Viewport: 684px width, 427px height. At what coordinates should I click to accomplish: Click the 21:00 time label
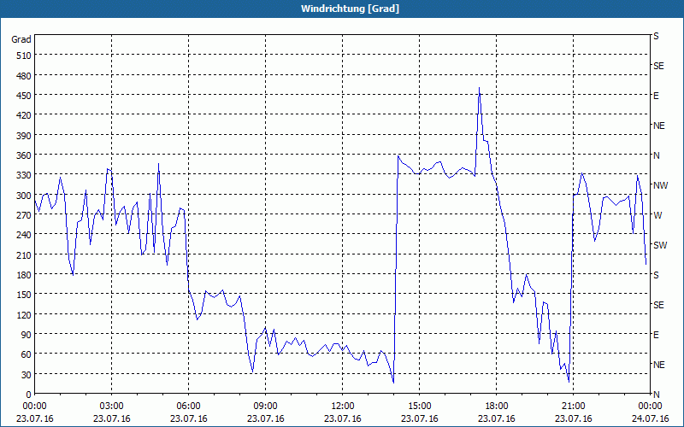573,407
